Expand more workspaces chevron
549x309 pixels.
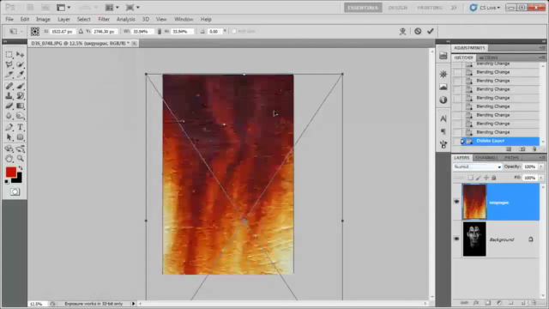click(x=454, y=8)
